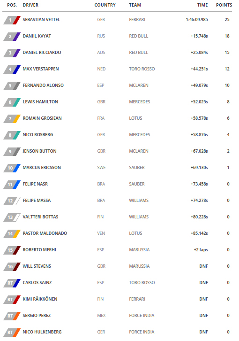This screenshot has height=341, width=239.
Task: Open driver Lewis Hamilton
Action: point(40,102)
